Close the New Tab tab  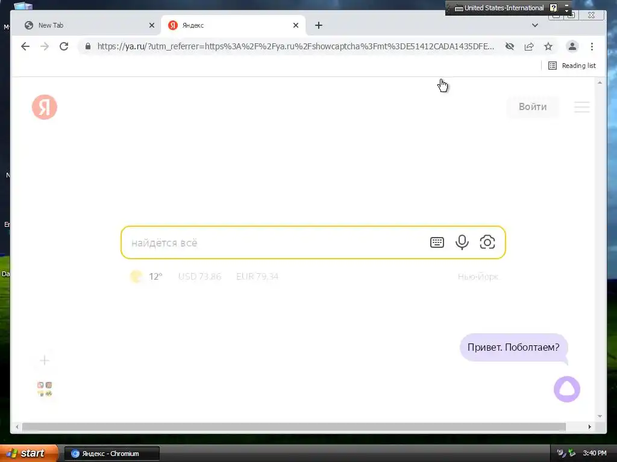pyautogui.click(x=151, y=25)
